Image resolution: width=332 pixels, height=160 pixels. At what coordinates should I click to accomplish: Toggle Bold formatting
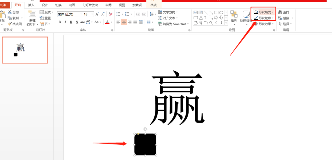point(60,22)
